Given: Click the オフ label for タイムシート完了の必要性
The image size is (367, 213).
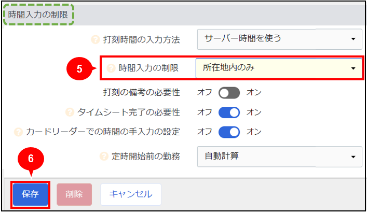Looking at the screenshot, I should 205,112.
